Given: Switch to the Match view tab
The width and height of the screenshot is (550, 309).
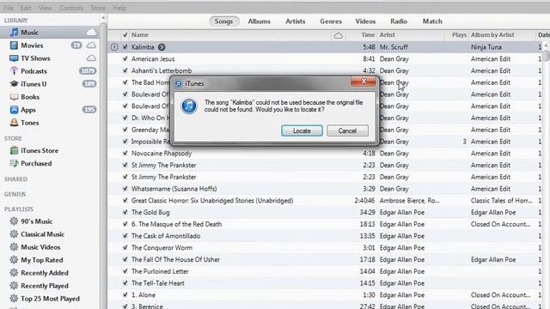Looking at the screenshot, I should (432, 21).
